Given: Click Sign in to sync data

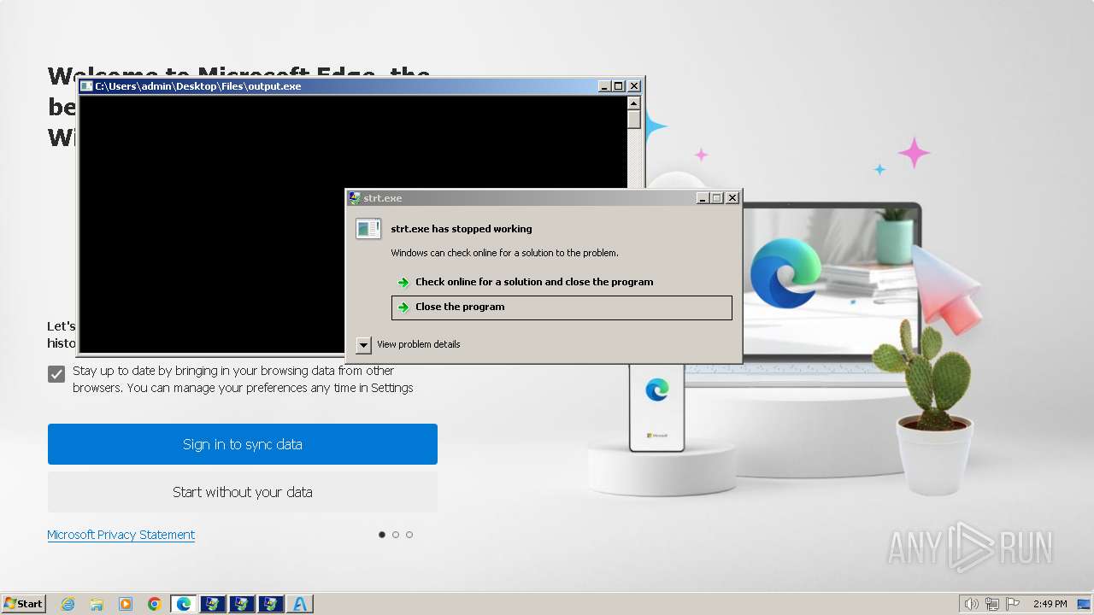Looking at the screenshot, I should point(243,444).
